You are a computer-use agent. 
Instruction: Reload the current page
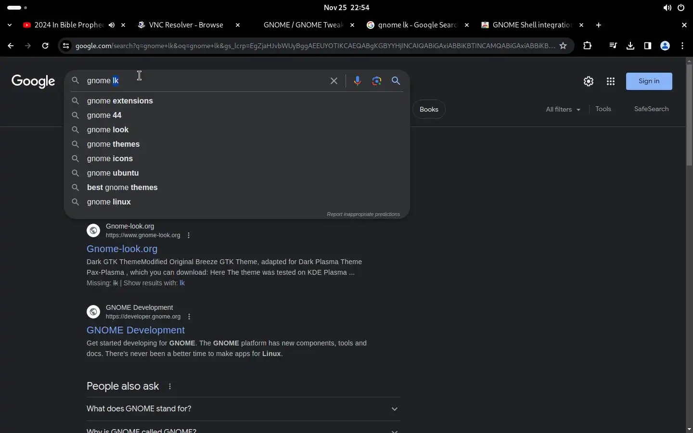[45, 46]
